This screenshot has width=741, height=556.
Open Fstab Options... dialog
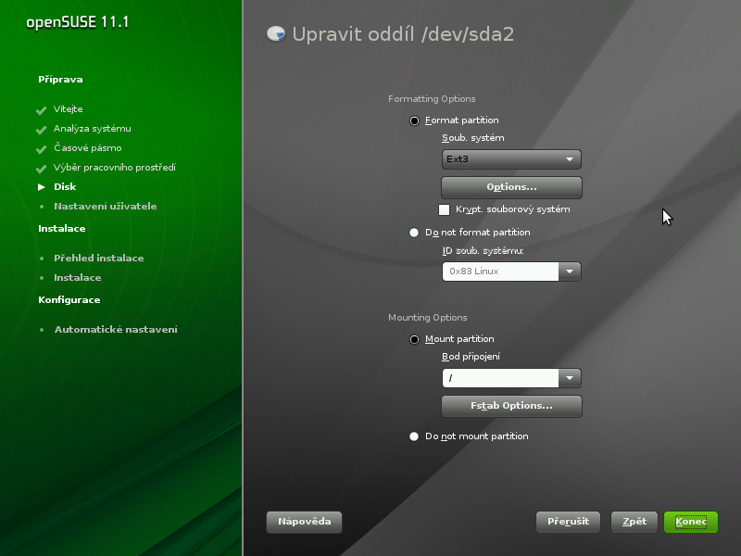512,406
